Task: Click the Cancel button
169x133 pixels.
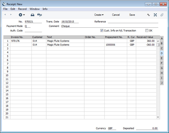Action: pyautogui.click(x=116, y=15)
